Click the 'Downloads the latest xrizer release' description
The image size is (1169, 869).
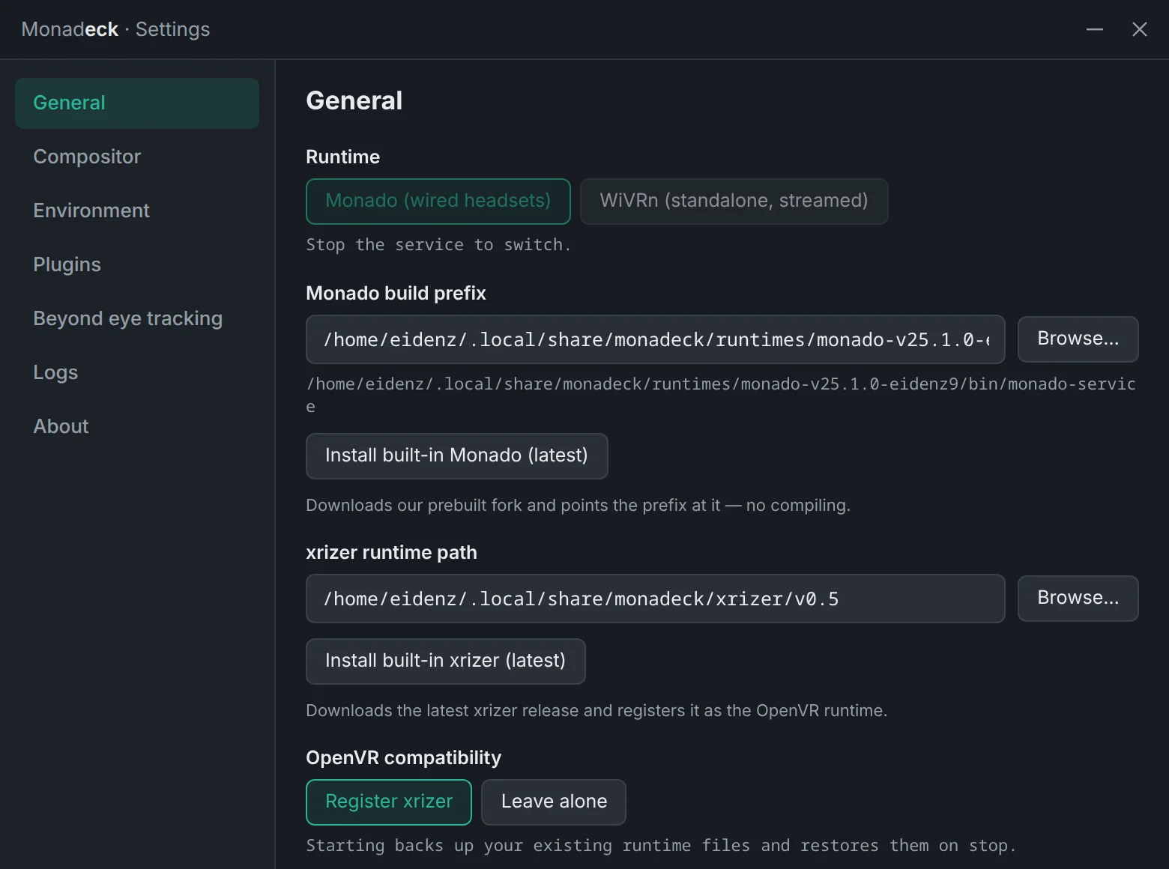point(596,711)
